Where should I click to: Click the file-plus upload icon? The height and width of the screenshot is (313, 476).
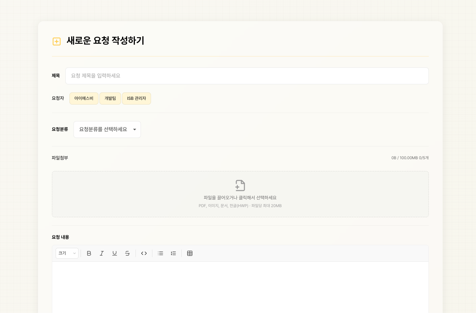[x=240, y=186]
